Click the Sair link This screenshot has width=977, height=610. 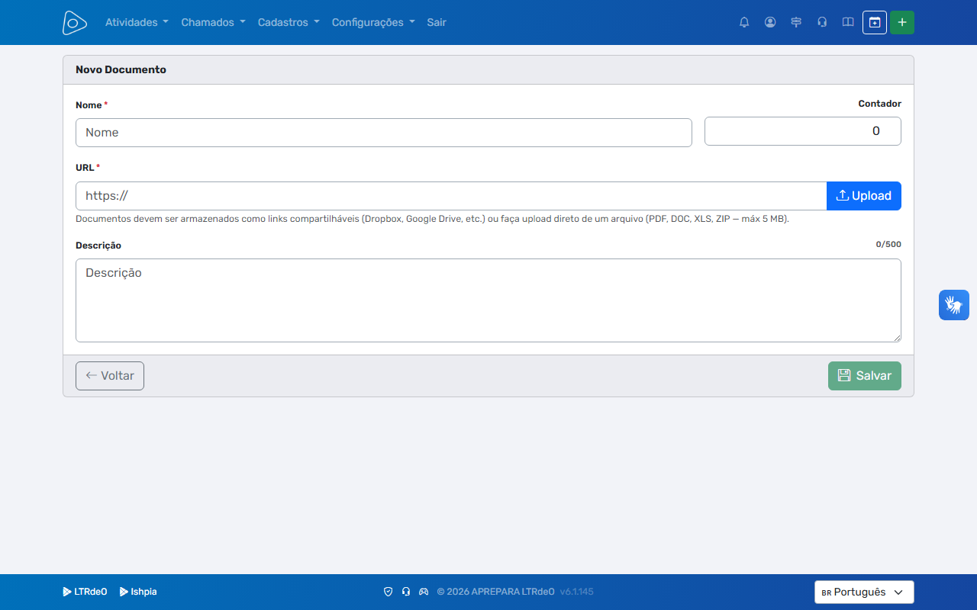pyautogui.click(x=437, y=22)
